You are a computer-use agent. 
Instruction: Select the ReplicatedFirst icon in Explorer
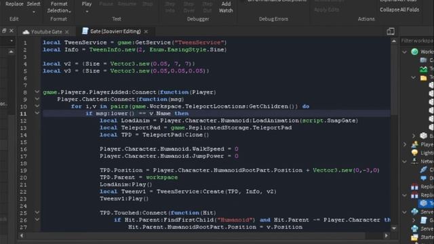[x=414, y=187]
